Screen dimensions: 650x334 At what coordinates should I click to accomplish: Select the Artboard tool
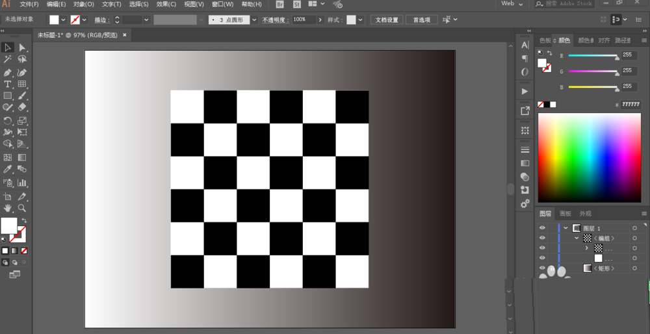click(x=7, y=196)
